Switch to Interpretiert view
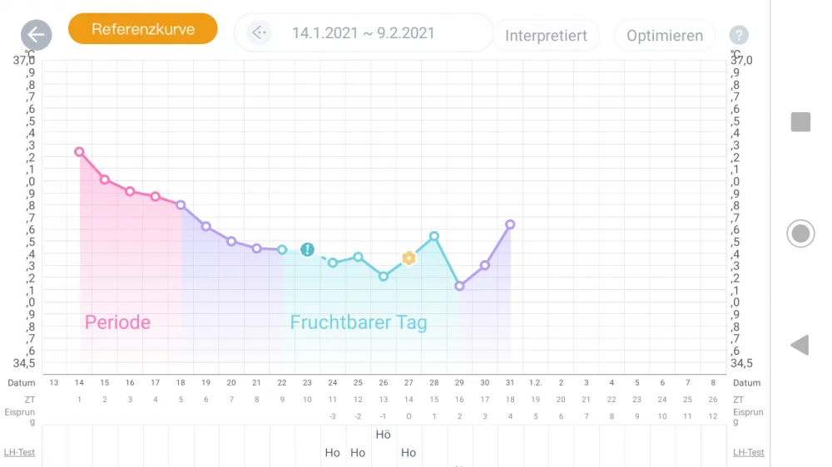 tap(546, 36)
